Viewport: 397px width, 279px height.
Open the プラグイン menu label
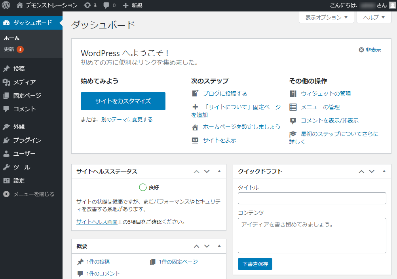coord(27,140)
